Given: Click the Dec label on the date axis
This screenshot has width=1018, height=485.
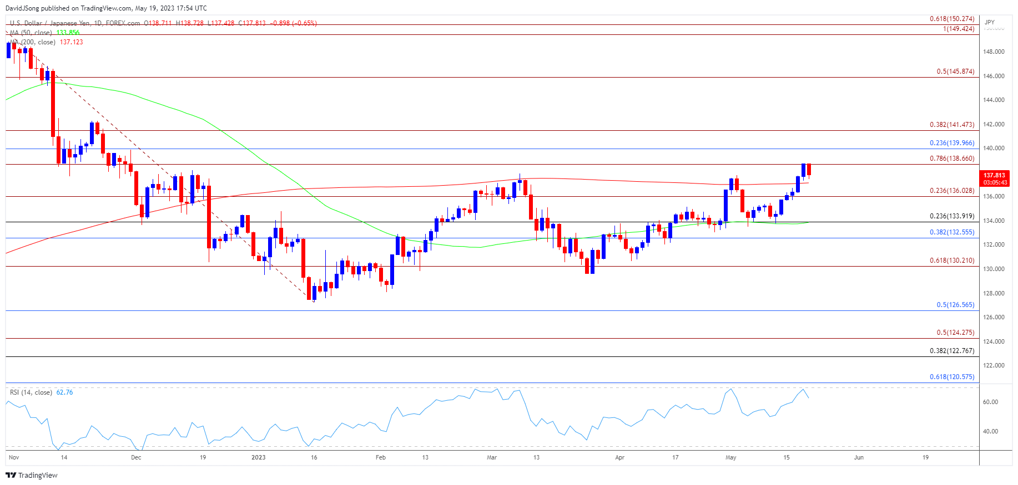Looking at the screenshot, I should tap(136, 457).
